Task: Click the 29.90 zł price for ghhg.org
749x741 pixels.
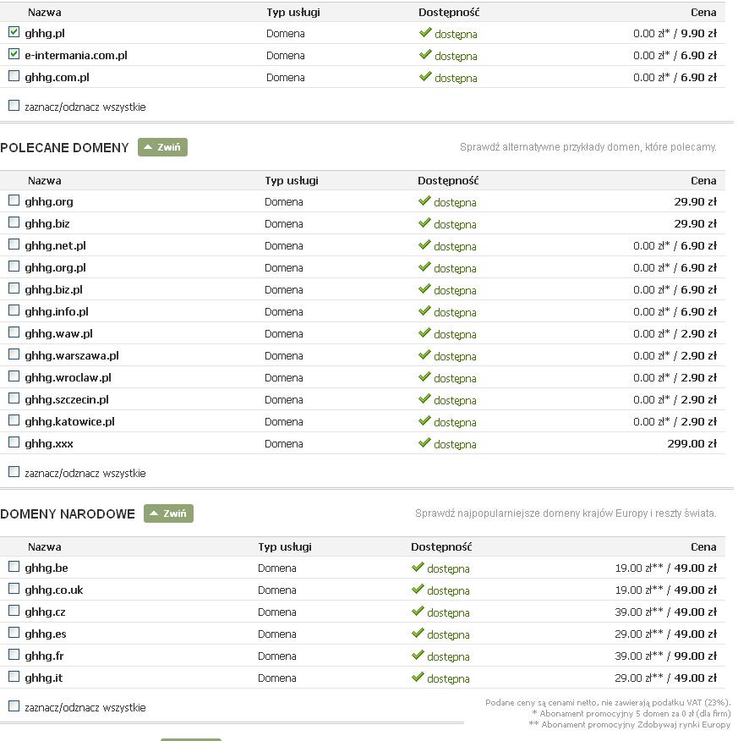Action: point(695,201)
